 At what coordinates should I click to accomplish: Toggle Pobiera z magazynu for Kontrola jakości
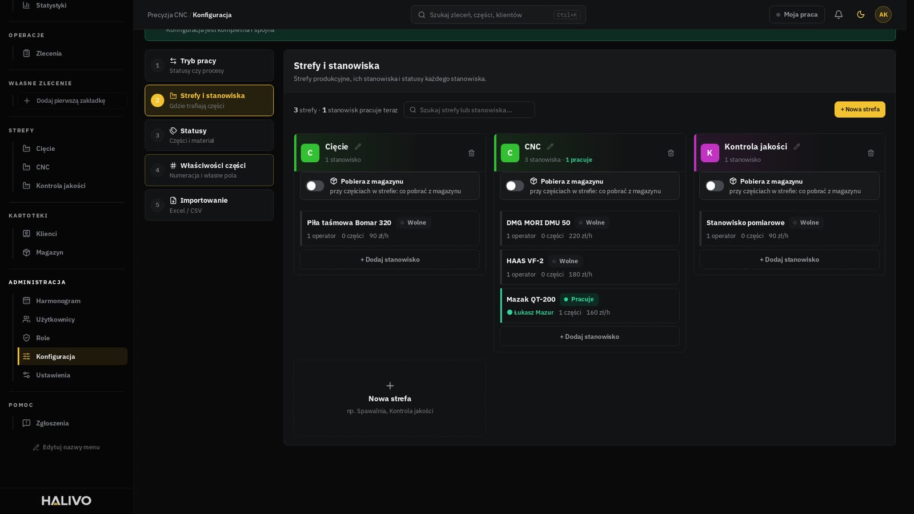[714, 186]
